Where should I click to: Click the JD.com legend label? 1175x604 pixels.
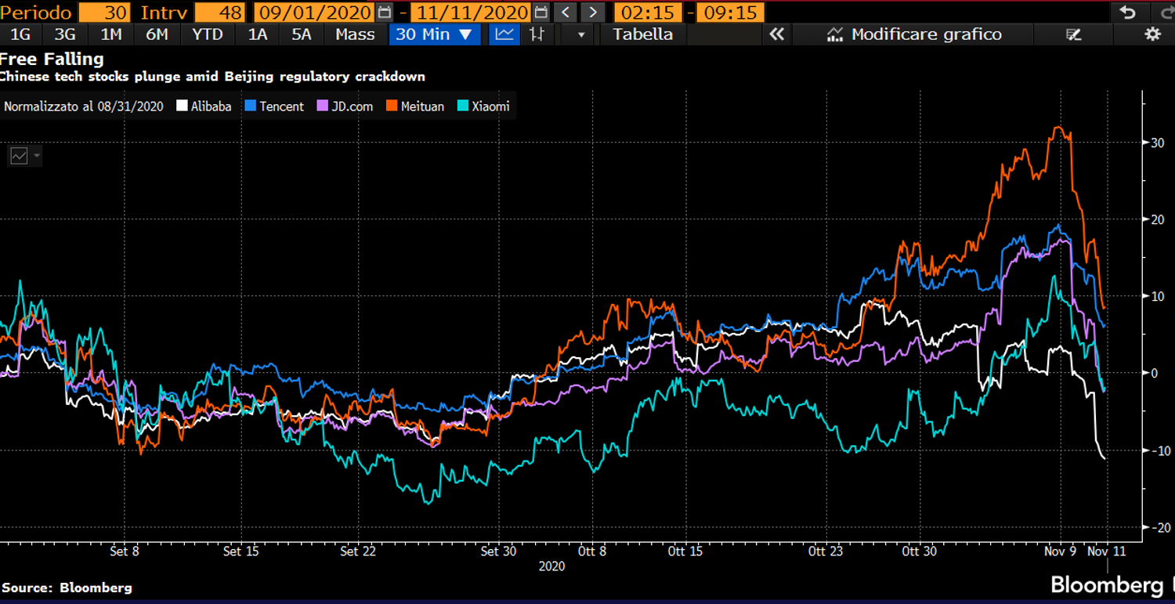tap(352, 107)
